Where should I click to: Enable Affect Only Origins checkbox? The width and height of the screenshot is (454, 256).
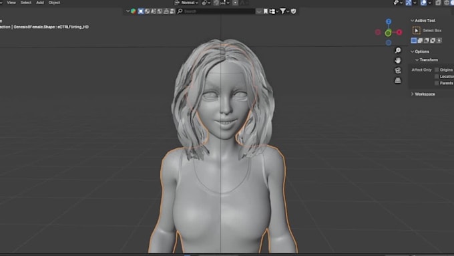[x=437, y=70]
